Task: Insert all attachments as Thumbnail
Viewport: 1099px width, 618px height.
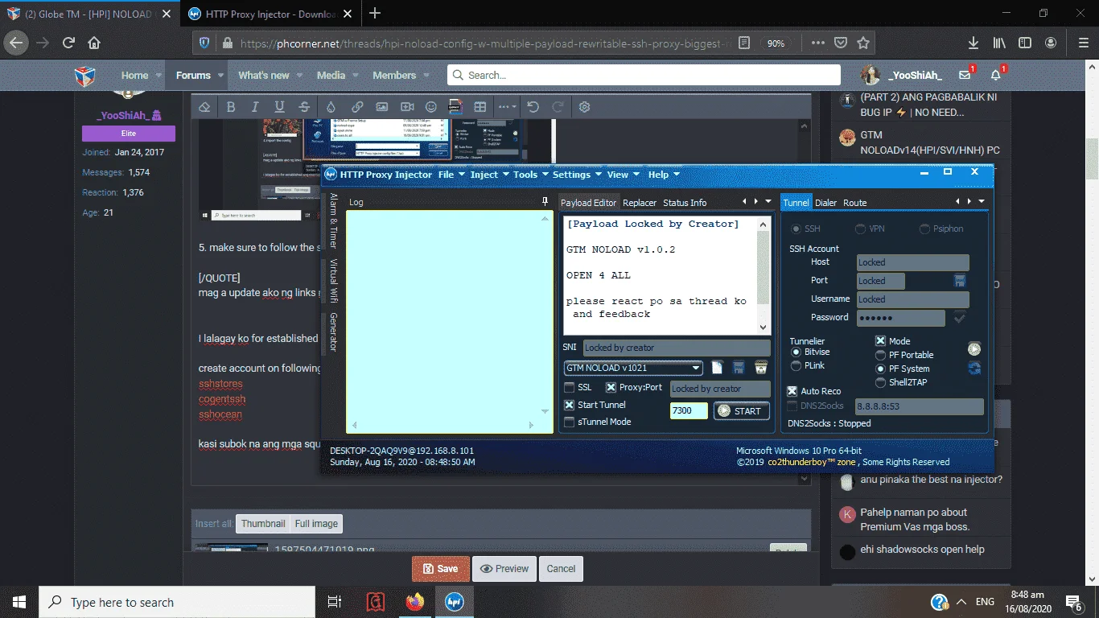Action: point(263,523)
